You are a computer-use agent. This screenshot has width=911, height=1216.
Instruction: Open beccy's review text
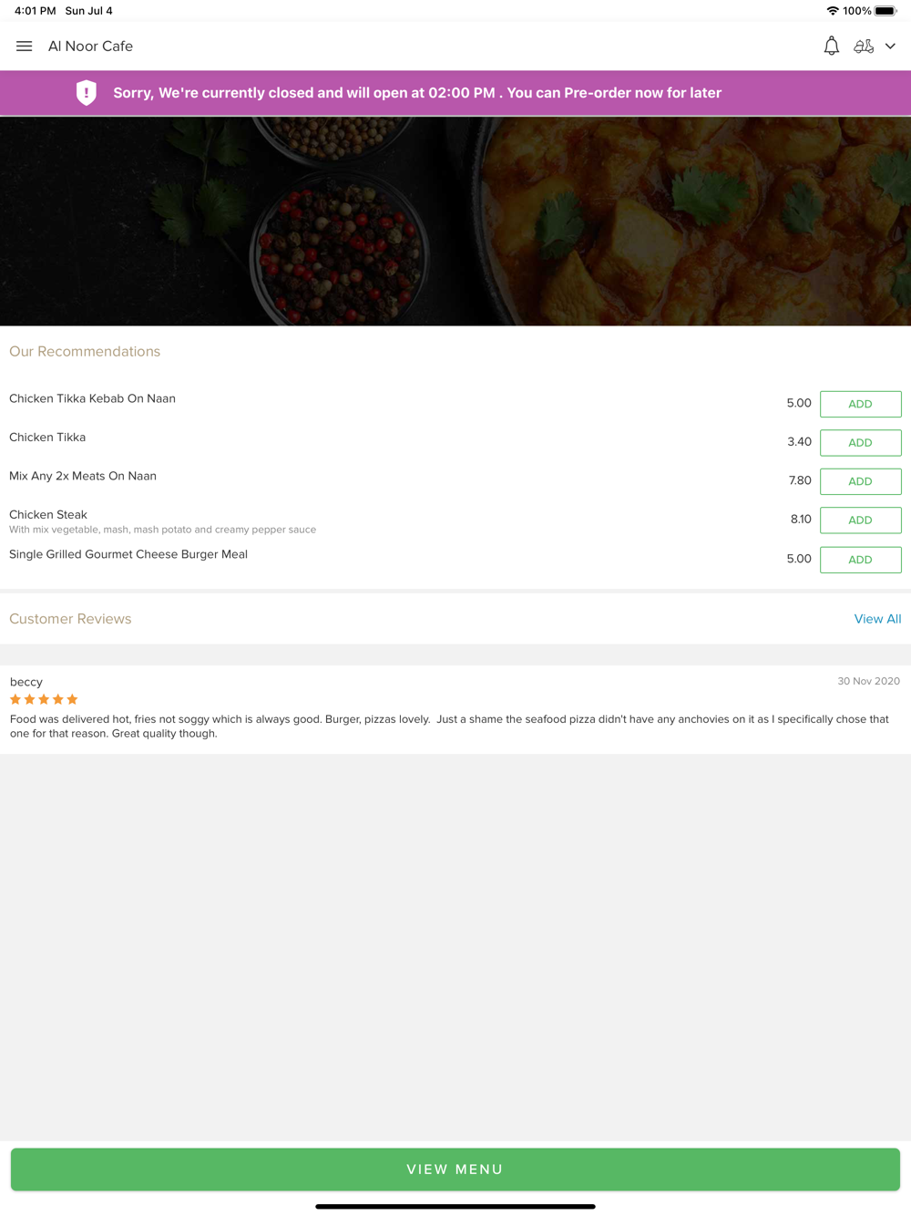(x=449, y=727)
